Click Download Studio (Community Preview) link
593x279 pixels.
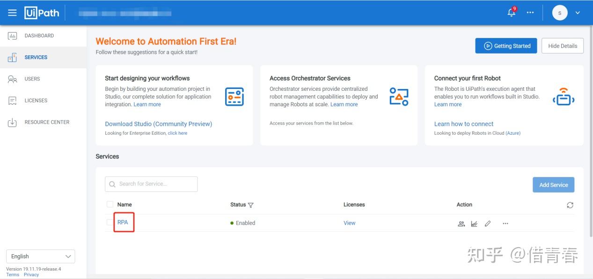tap(158, 124)
